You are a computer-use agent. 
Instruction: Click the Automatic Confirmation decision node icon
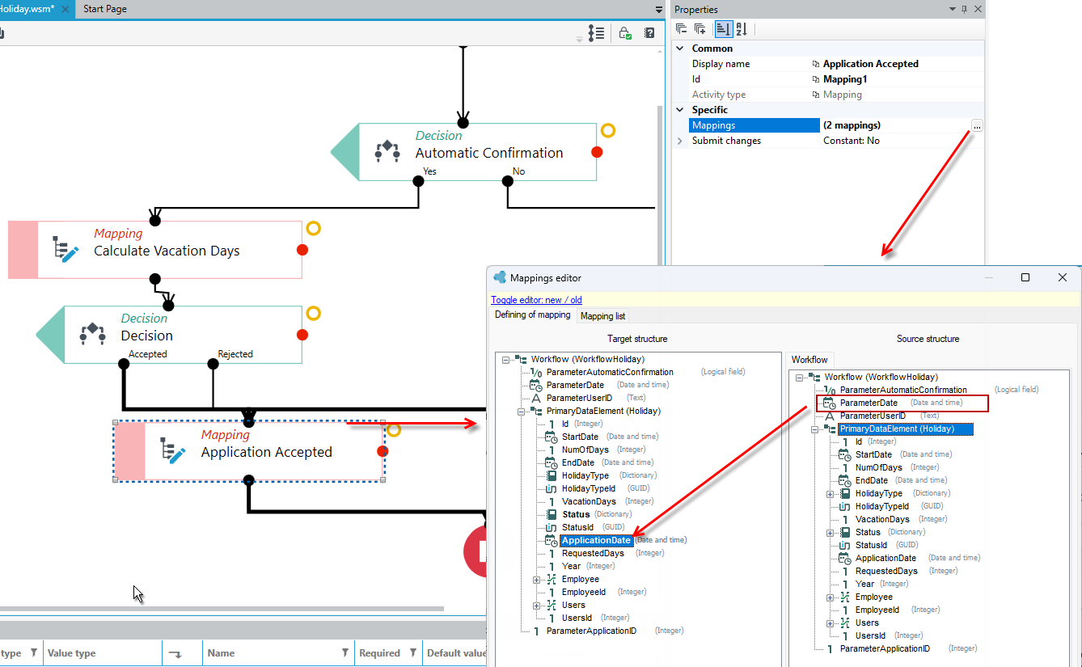387,150
